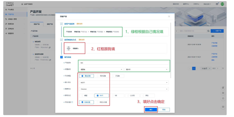This screenshot has width=234, height=117.
Task: Expand the data flow sidebar group
Action: coord(24,24)
